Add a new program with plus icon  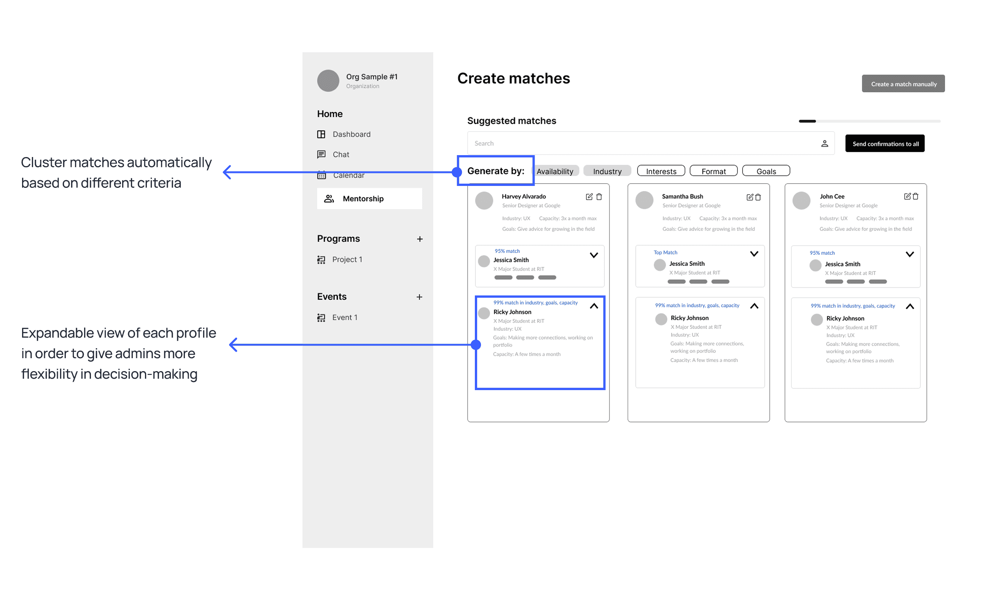point(419,239)
